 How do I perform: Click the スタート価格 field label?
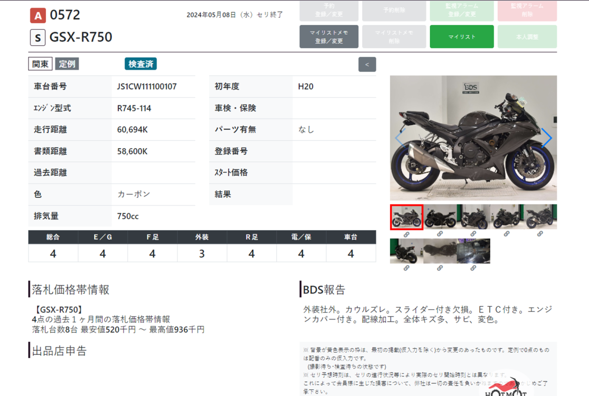coord(231,173)
